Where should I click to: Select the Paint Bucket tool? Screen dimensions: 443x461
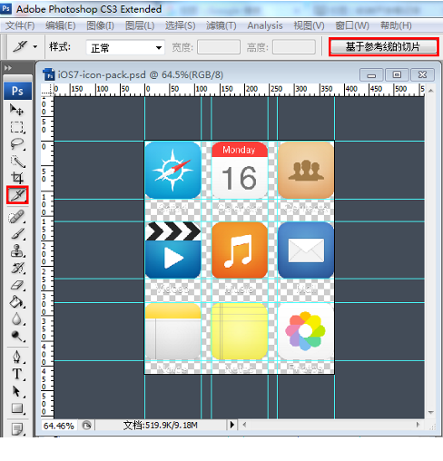click(x=16, y=301)
